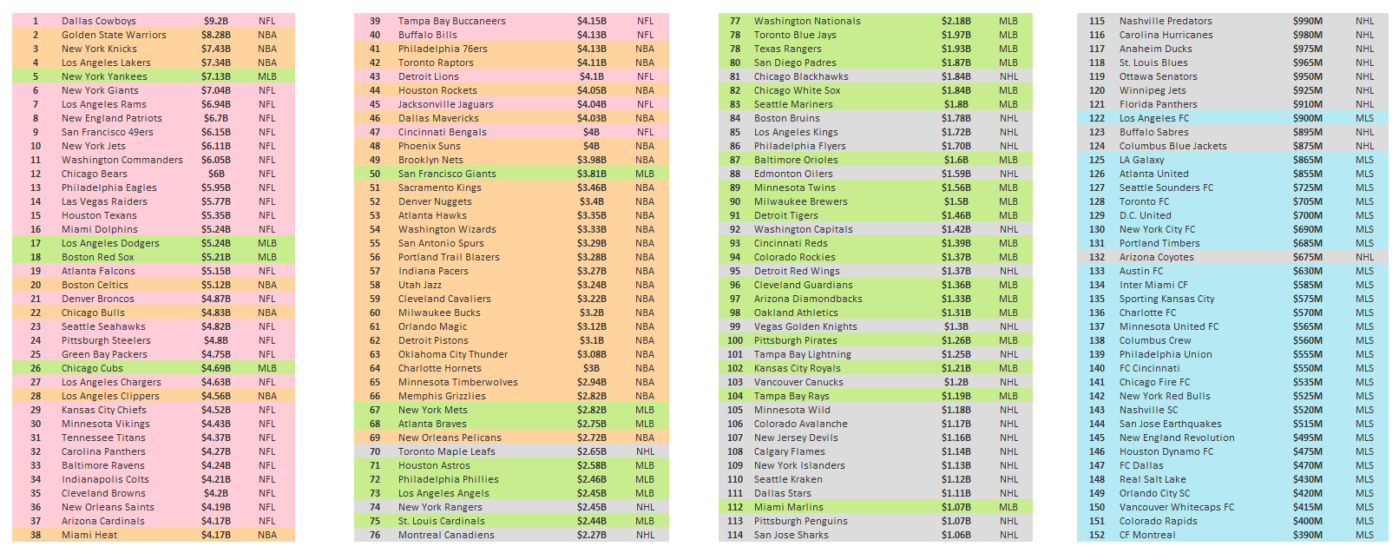The image size is (1399, 553).
Task: Select the Toronto Raptors team name
Action: coord(436,63)
